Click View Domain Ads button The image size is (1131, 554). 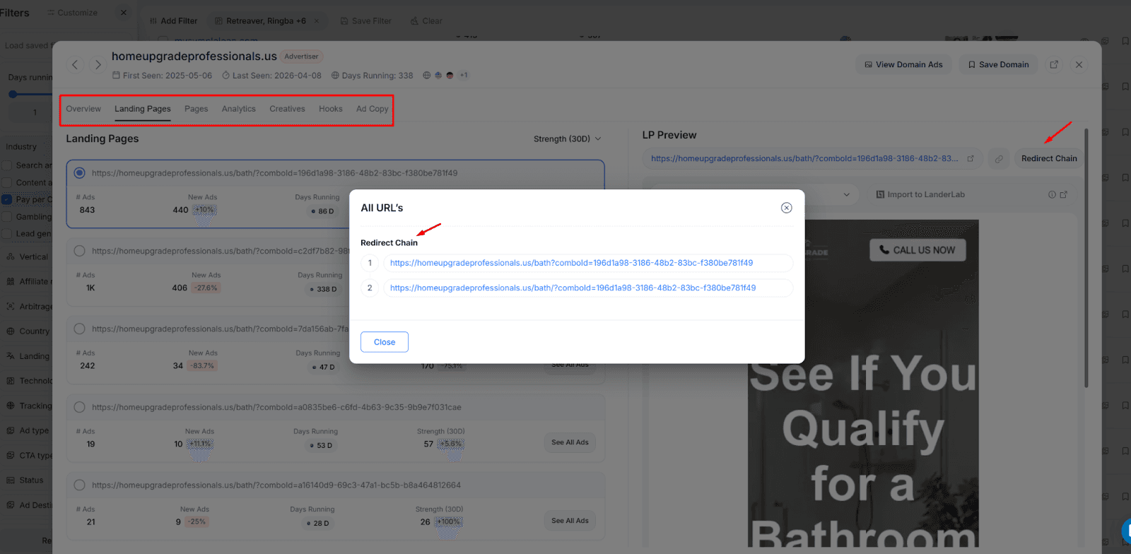903,64
